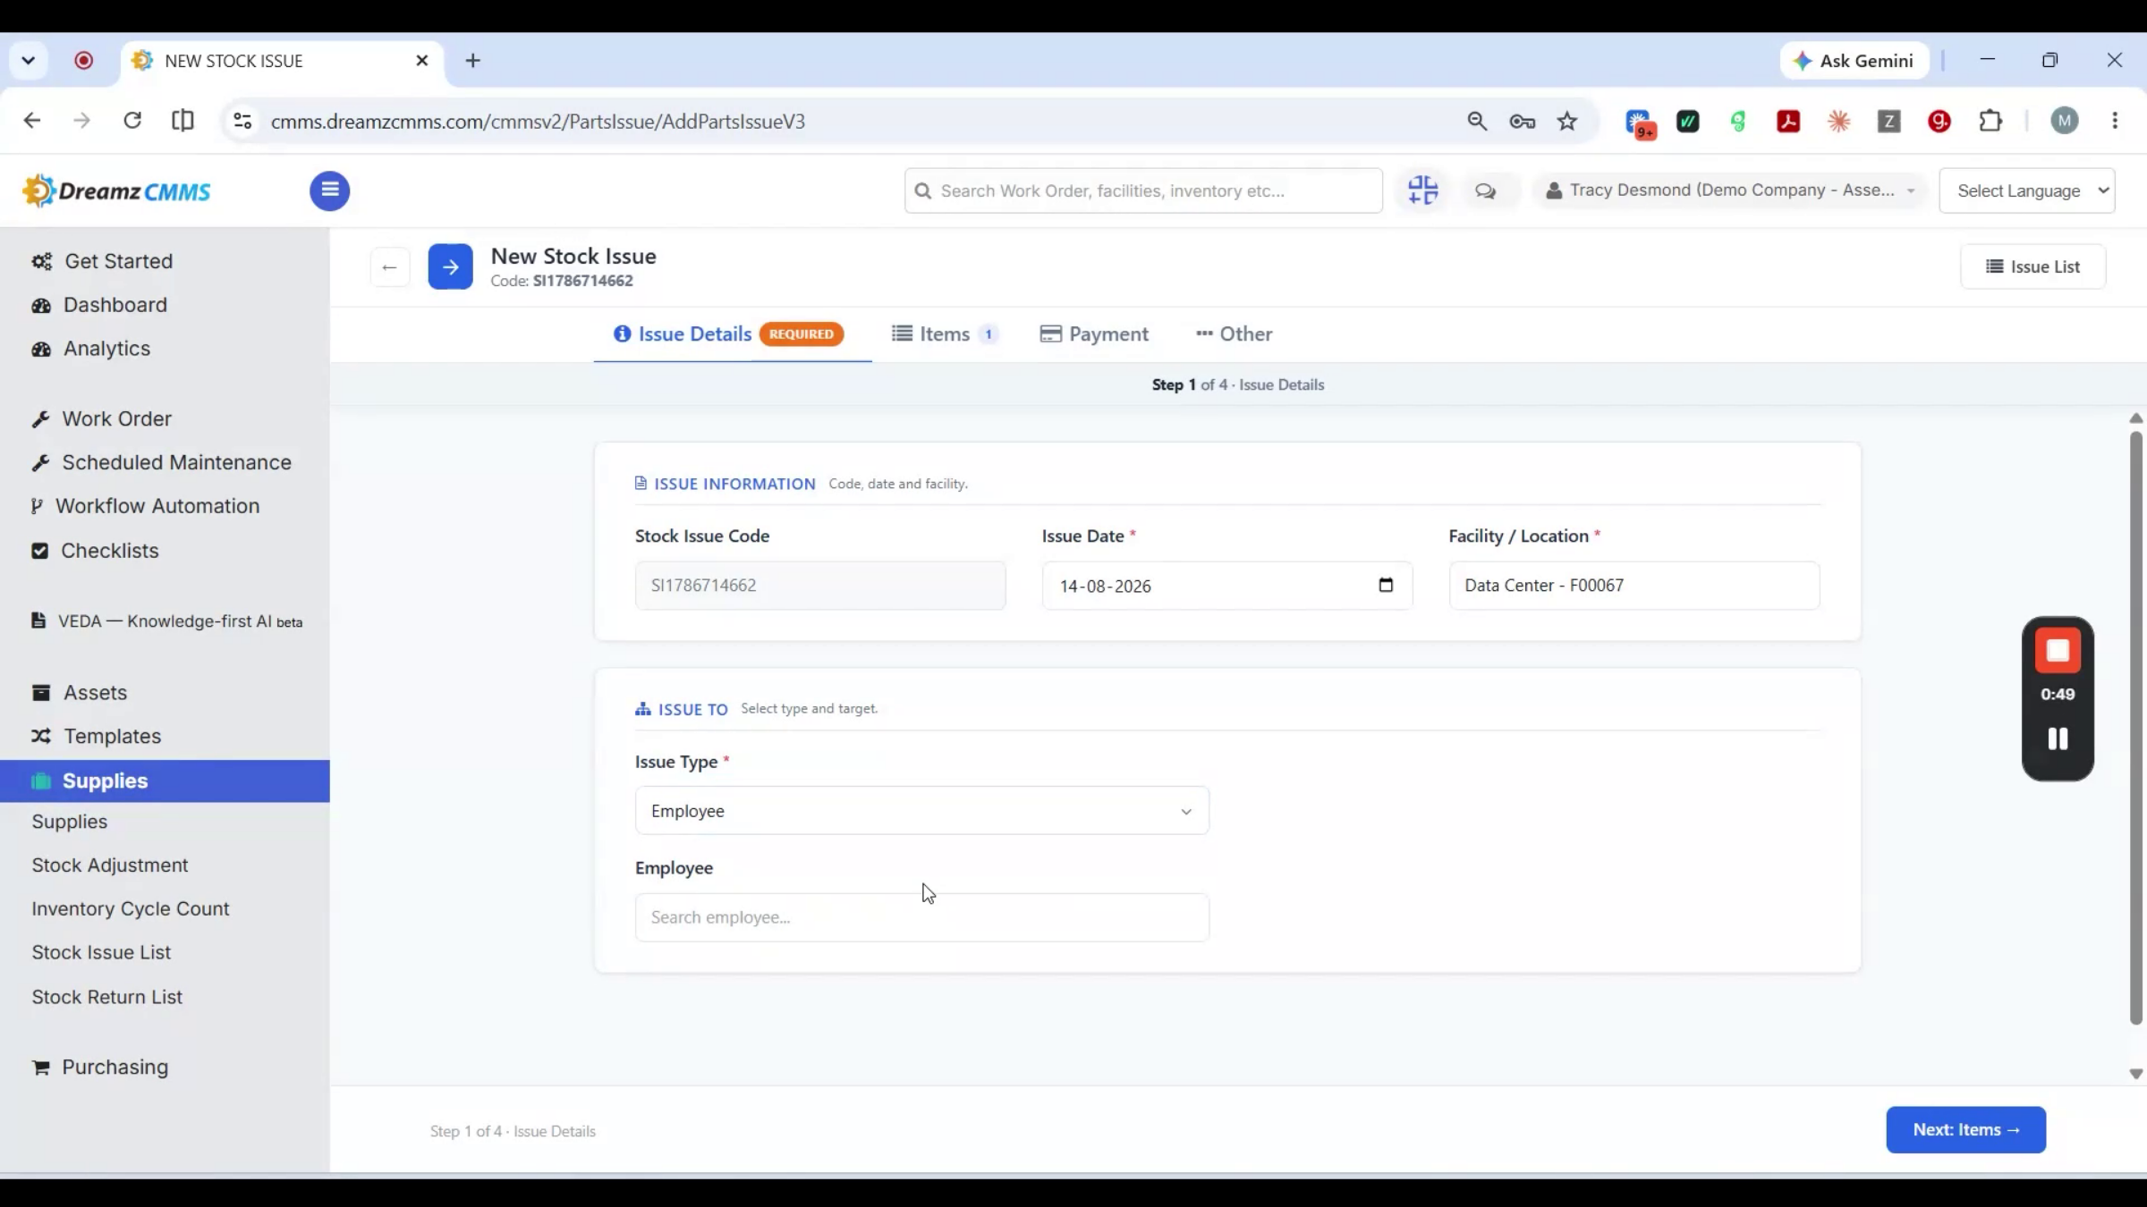Open Dashboard in the sidebar

pos(99,305)
